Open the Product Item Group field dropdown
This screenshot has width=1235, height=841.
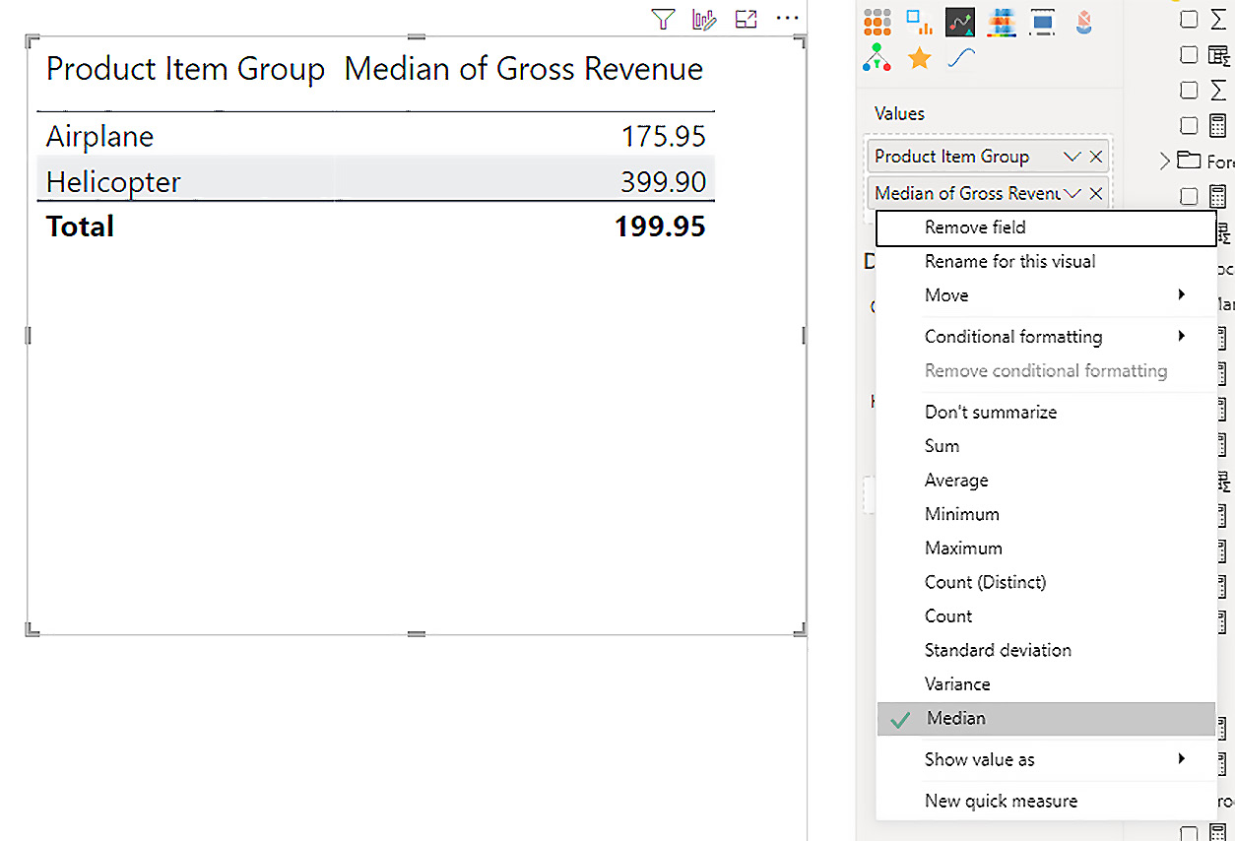(x=1072, y=157)
